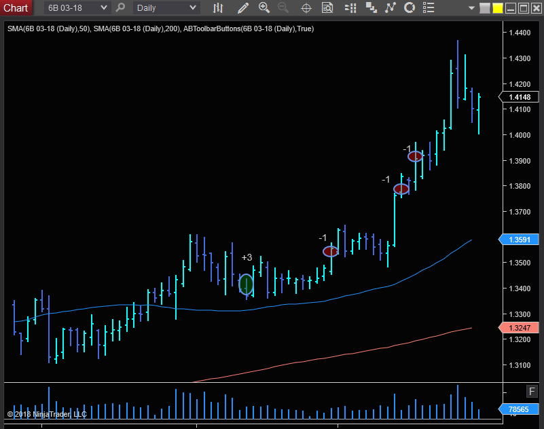
Task: Open the Chart tab menu
Action: coord(16,7)
